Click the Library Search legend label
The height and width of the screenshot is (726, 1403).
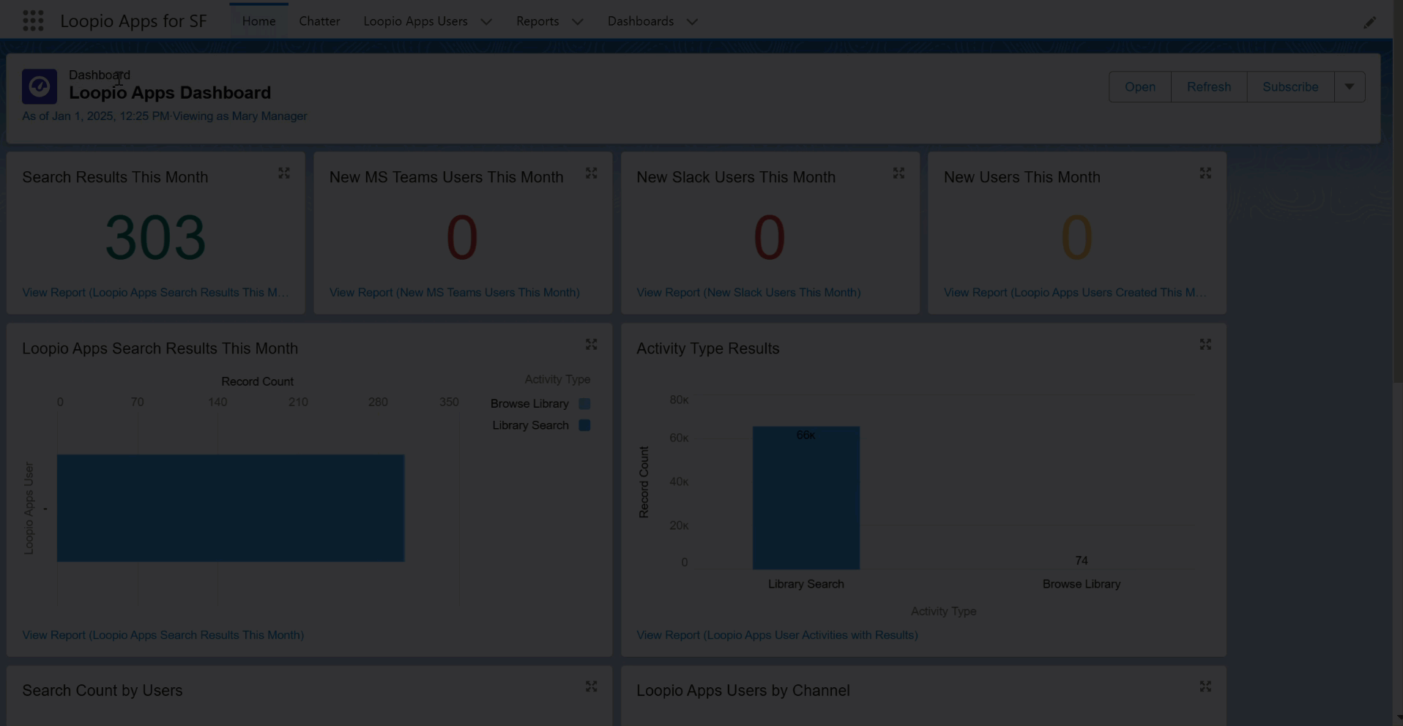pos(530,425)
